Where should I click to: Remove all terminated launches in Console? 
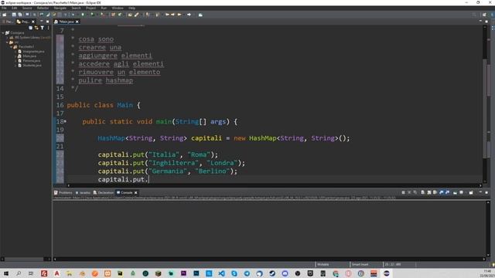point(415,192)
